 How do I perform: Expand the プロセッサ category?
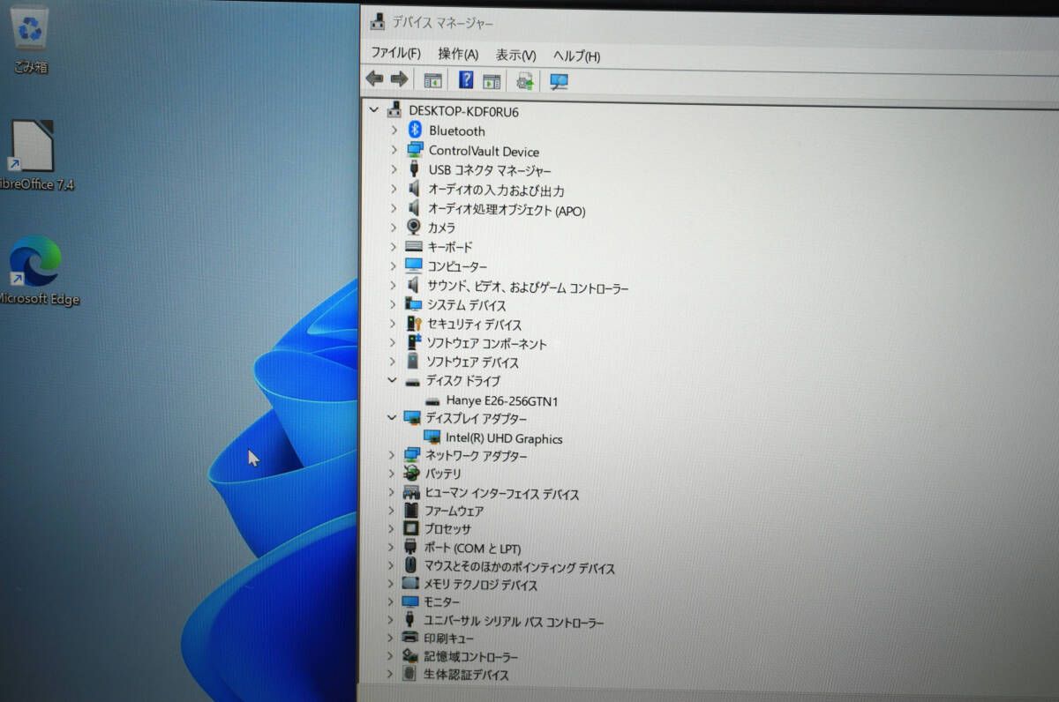(x=393, y=529)
